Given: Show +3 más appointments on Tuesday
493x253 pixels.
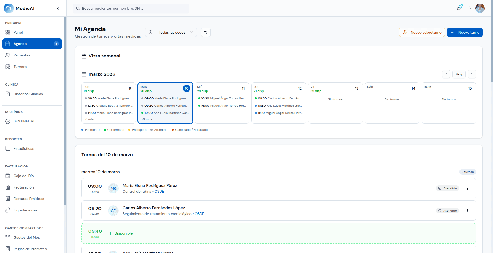Looking at the screenshot, I should coord(147,119).
